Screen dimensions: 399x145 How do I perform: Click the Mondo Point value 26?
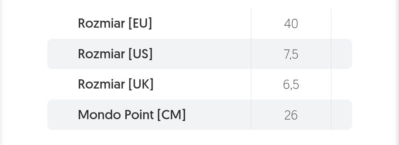point(291,115)
